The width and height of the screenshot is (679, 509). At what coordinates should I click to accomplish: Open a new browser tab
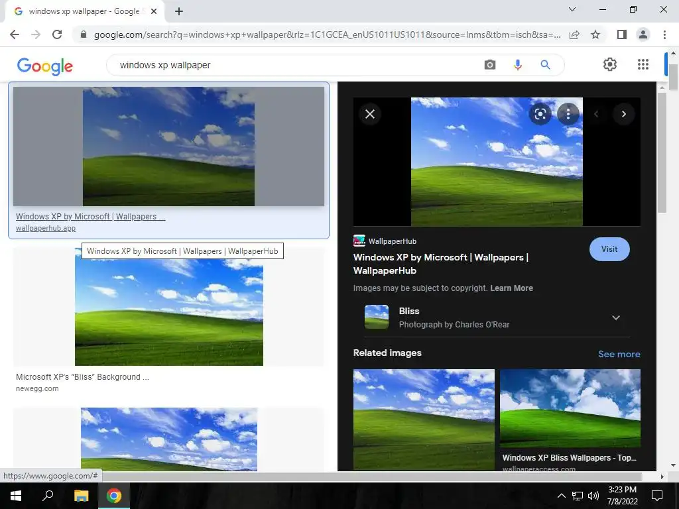coord(179,12)
